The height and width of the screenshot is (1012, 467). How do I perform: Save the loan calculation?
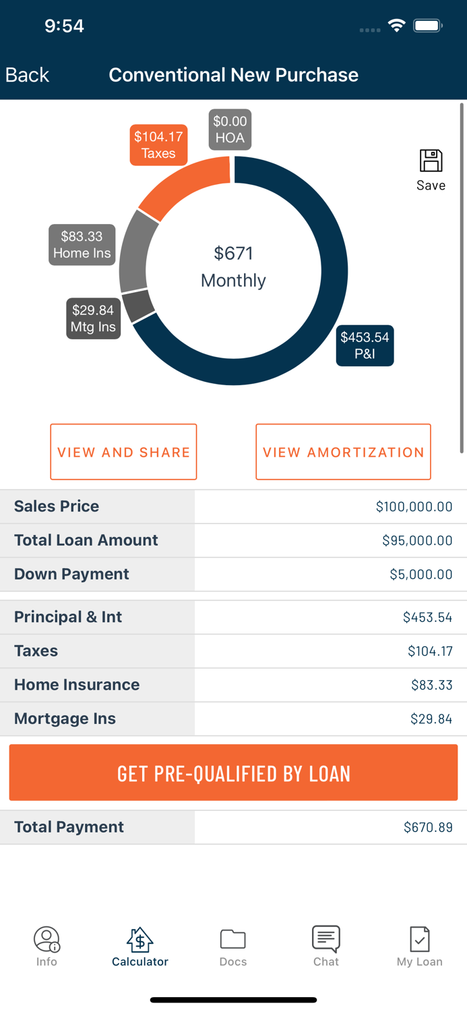[x=430, y=164]
